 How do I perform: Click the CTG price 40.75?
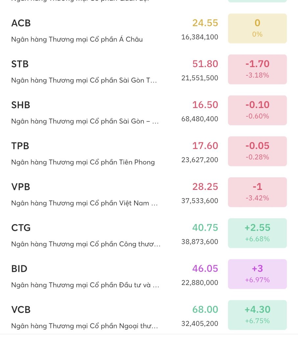pos(205,228)
